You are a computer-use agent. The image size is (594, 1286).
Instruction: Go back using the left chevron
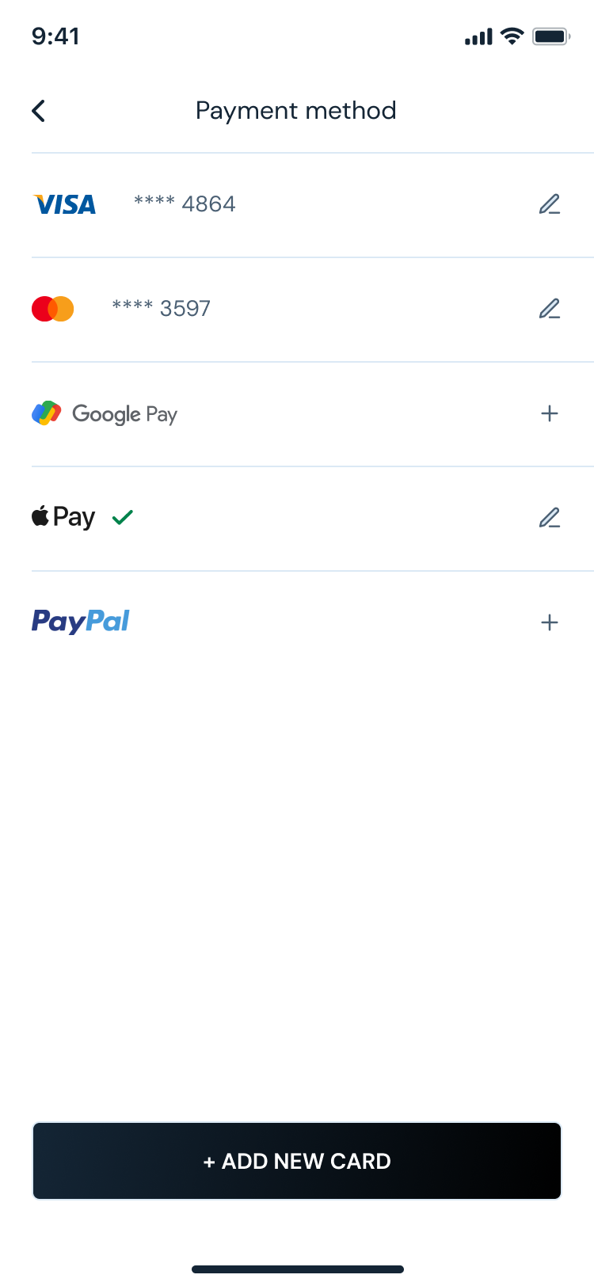39,111
